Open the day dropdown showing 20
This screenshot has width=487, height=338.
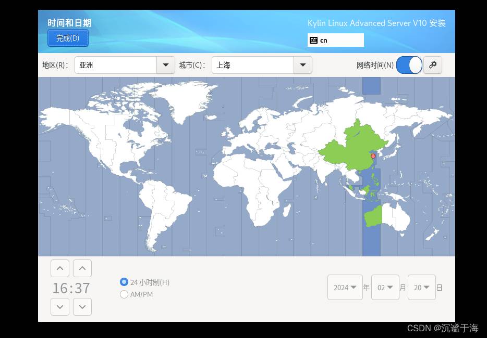point(422,288)
